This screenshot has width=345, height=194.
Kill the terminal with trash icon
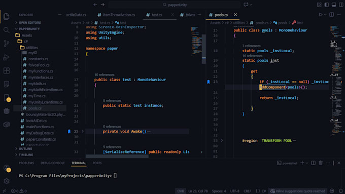tap(321, 163)
